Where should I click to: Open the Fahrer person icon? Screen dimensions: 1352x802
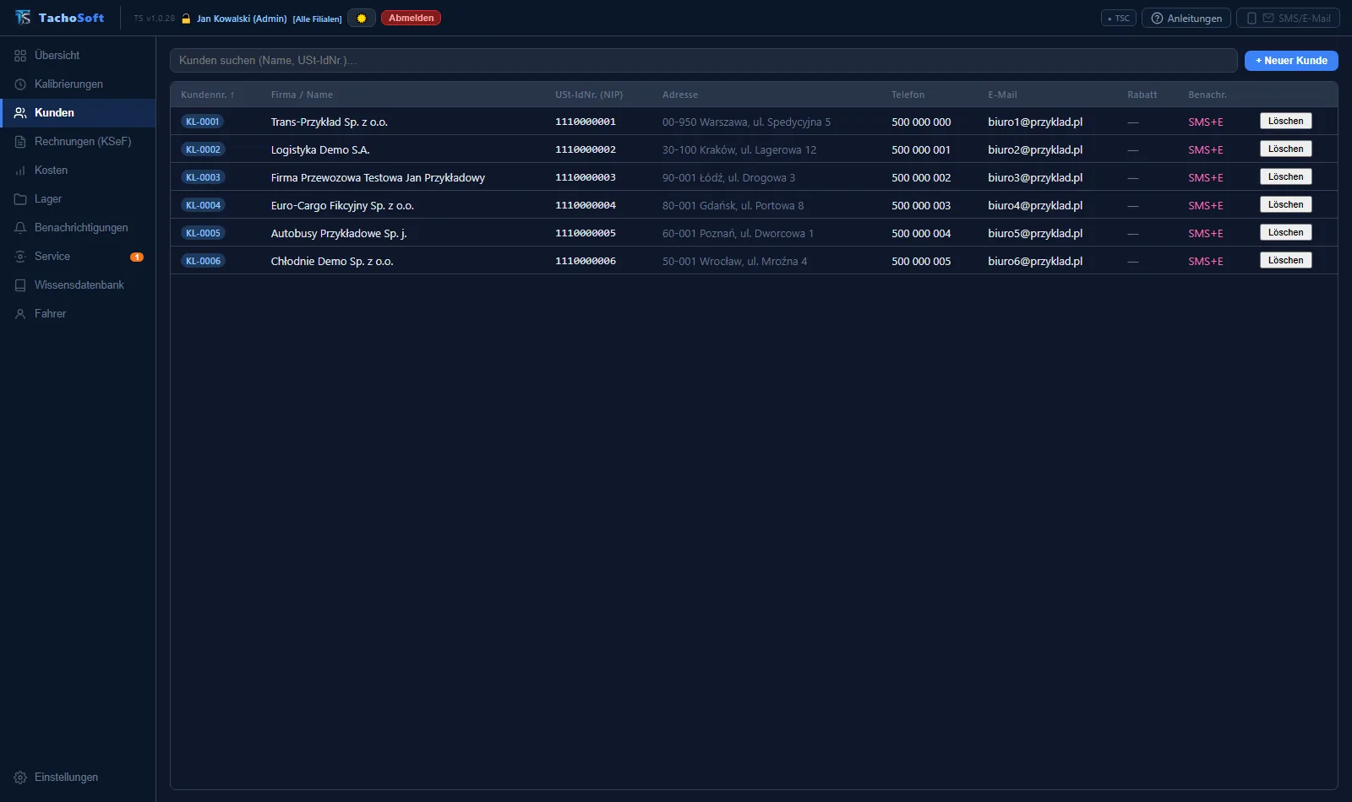[20, 314]
